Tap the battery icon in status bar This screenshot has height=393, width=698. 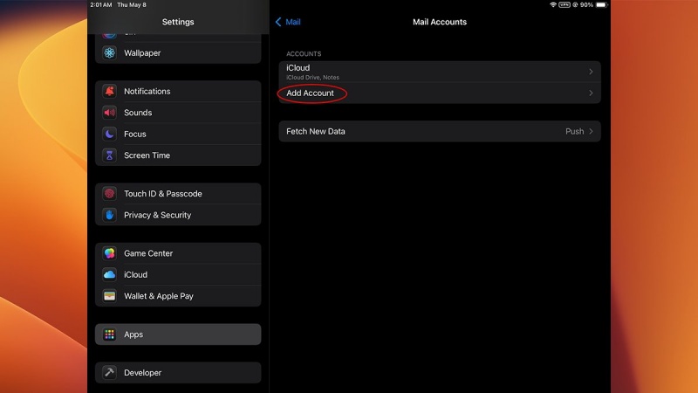[601, 5]
